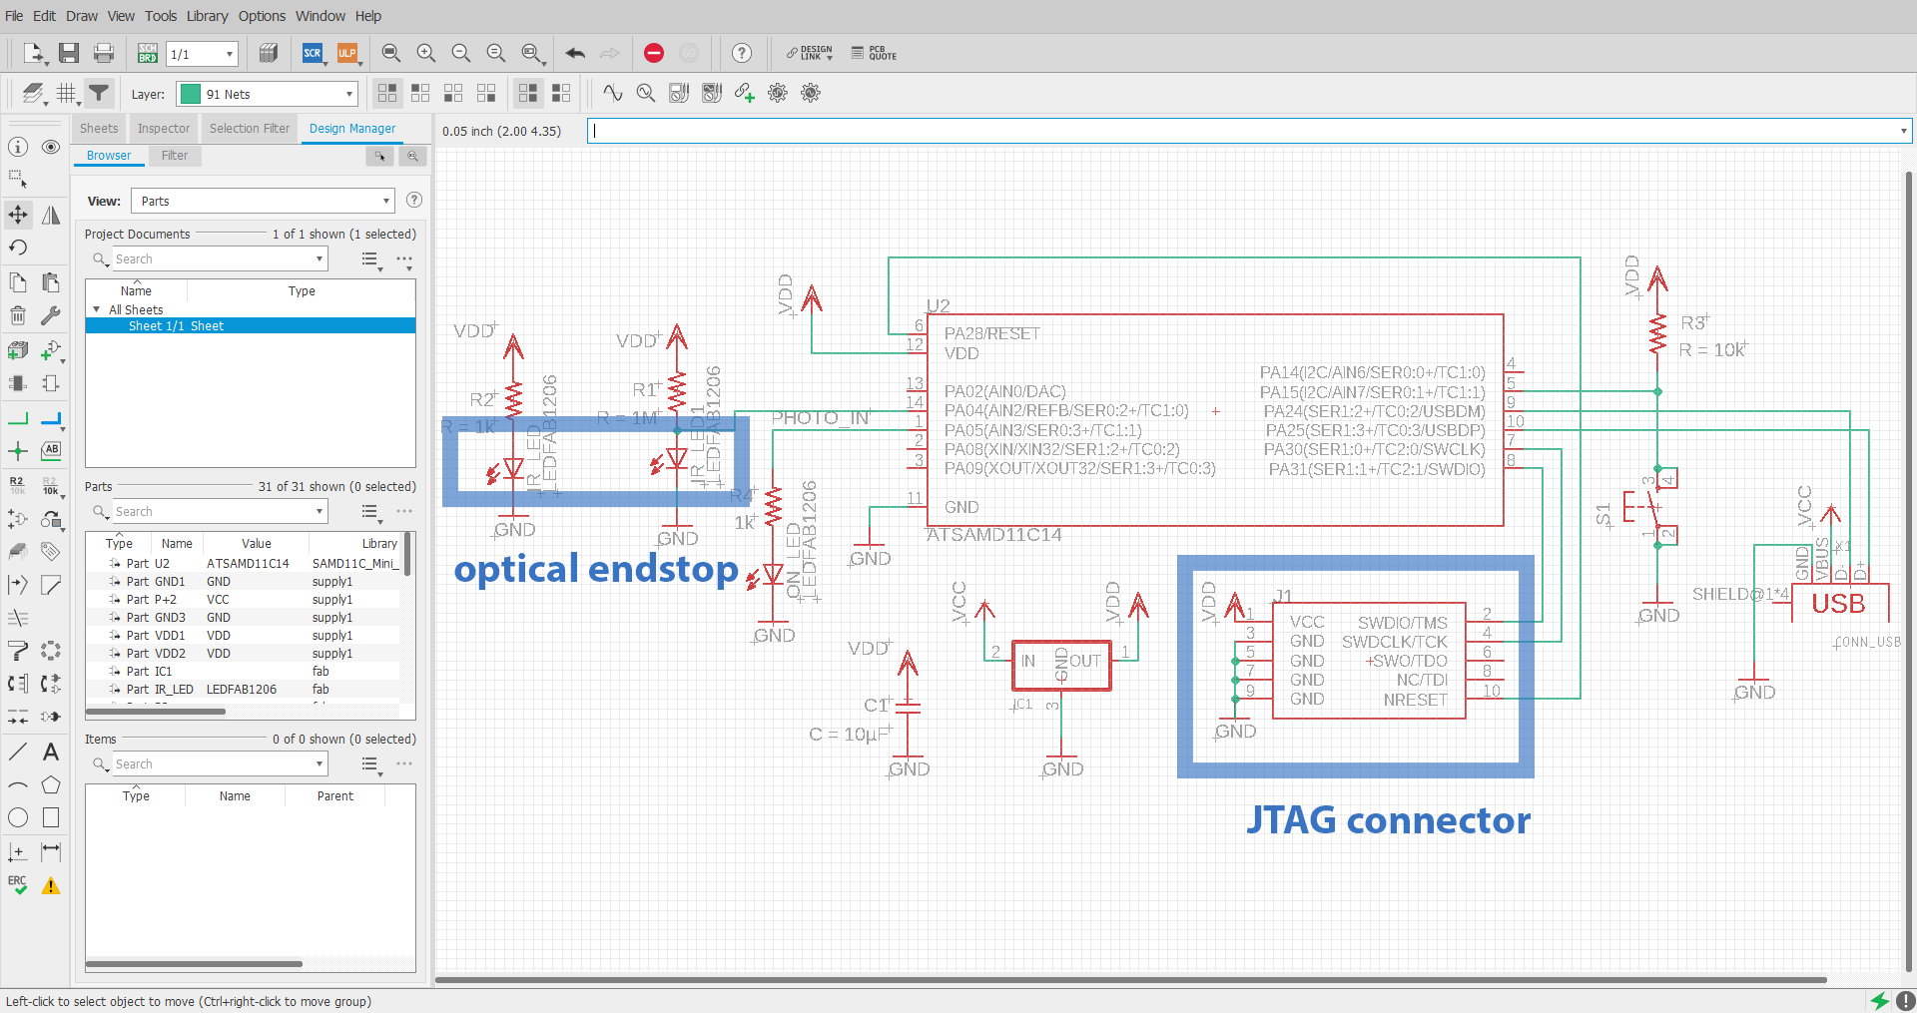
Task: Sort Parts list by Value column header
Action: 257,543
